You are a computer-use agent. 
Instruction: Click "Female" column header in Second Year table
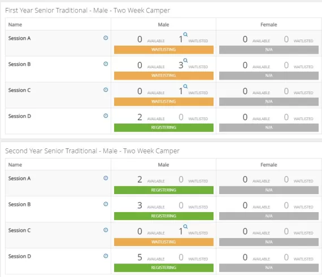269,165
